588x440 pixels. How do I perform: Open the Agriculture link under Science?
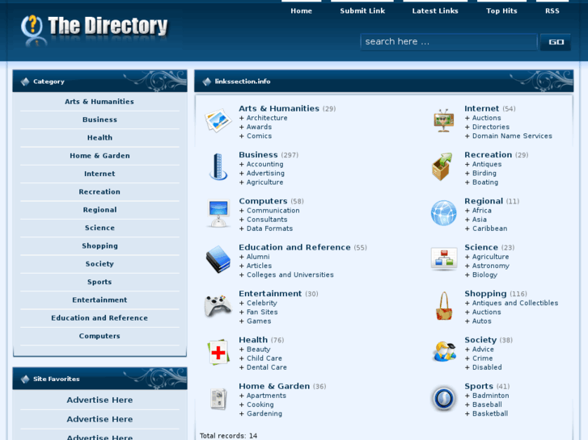(490, 257)
